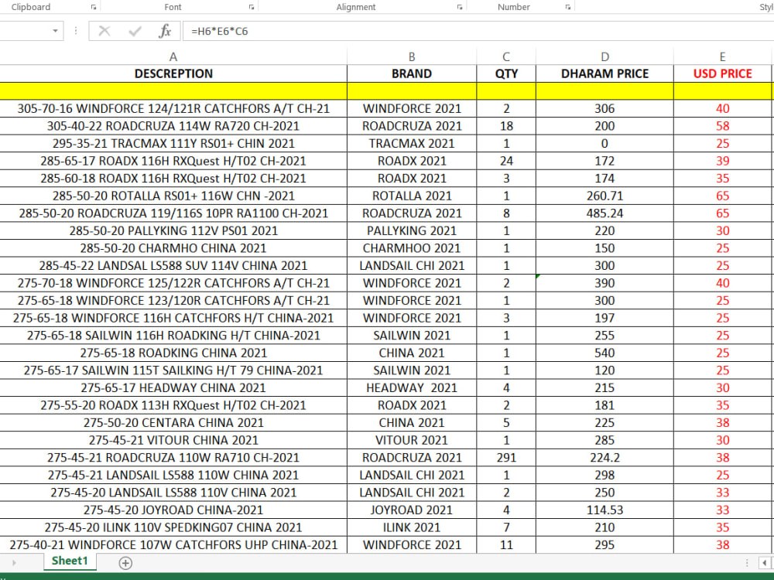774x580 pixels.
Task: Select the red USD PRICE header cell
Action: pos(722,73)
